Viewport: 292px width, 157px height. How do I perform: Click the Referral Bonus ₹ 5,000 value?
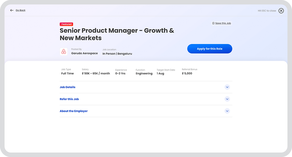coord(187,73)
